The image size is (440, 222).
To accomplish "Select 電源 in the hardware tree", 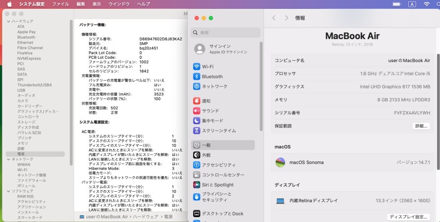I will [x=35, y=154].
